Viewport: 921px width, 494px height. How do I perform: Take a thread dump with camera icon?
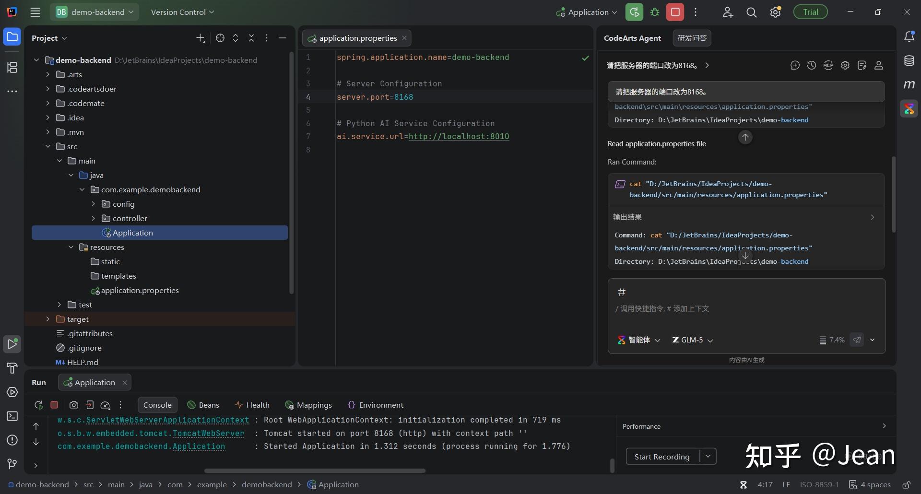tap(74, 405)
